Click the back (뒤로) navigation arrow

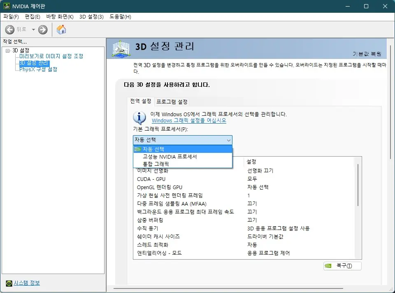(x=9, y=29)
